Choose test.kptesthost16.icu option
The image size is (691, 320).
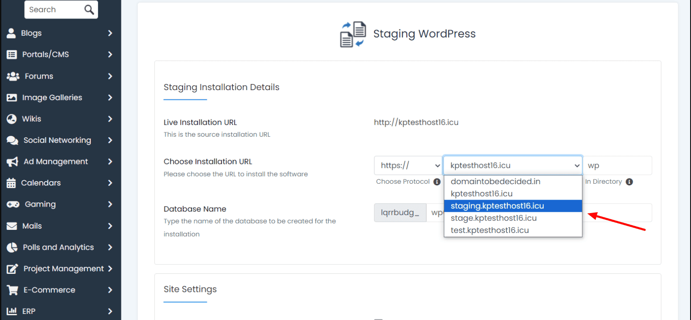tap(490, 230)
